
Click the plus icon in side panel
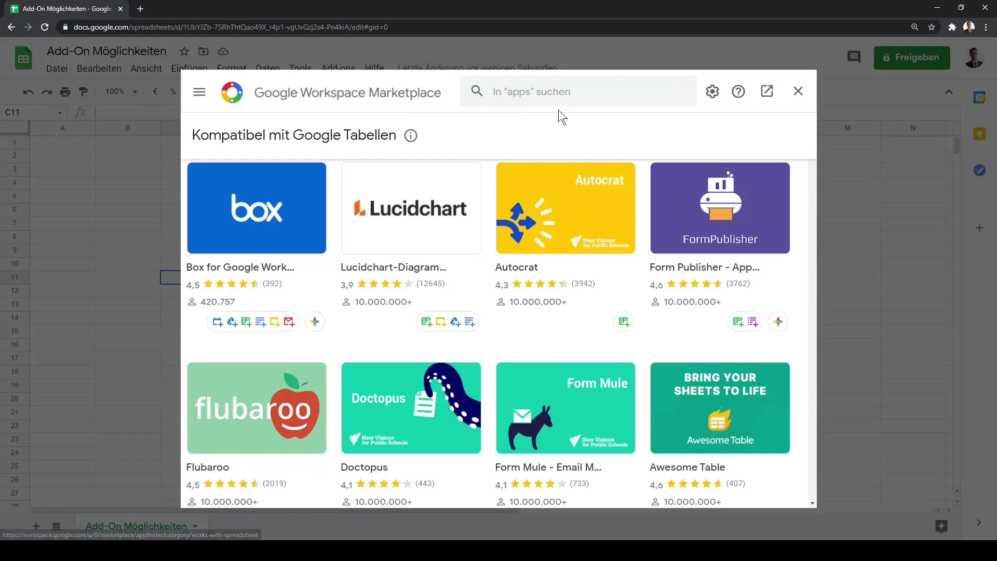click(x=979, y=228)
